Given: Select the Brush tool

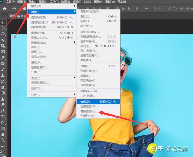Looking at the screenshot, I should (3, 69).
